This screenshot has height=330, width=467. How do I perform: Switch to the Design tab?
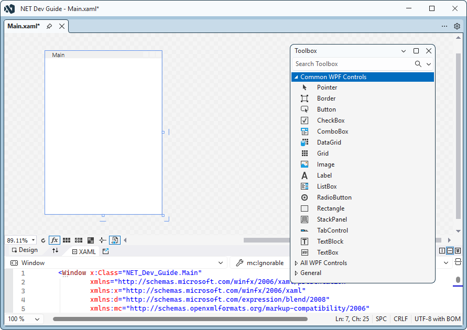(25, 250)
